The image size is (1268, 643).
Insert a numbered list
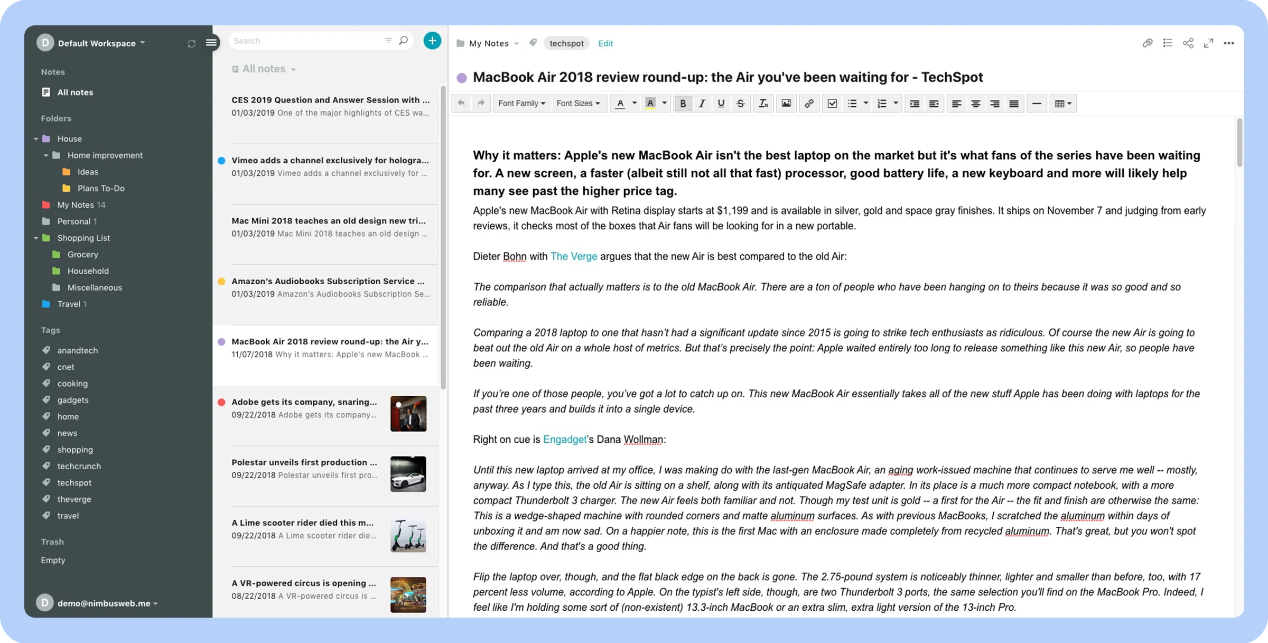[882, 104]
